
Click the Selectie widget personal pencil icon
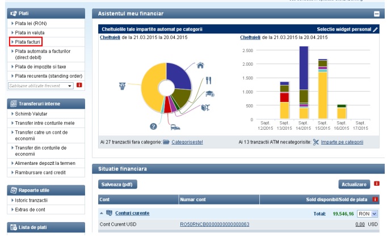[x=376, y=29]
